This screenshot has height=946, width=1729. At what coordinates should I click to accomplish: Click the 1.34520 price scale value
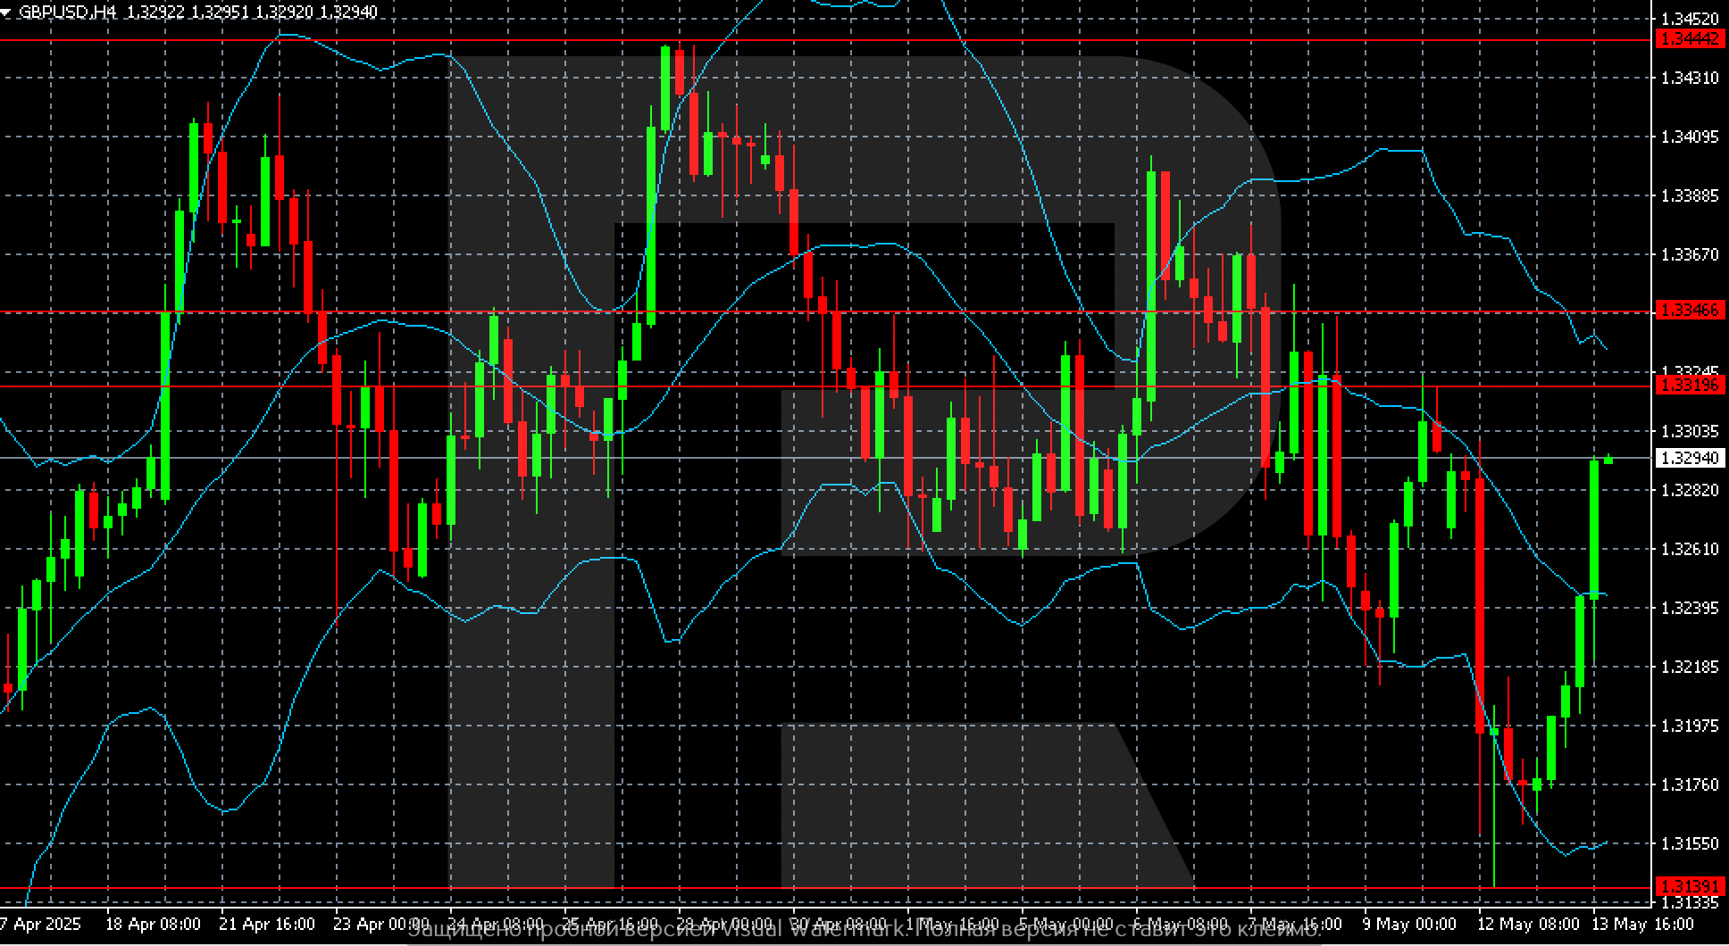[x=1689, y=19]
